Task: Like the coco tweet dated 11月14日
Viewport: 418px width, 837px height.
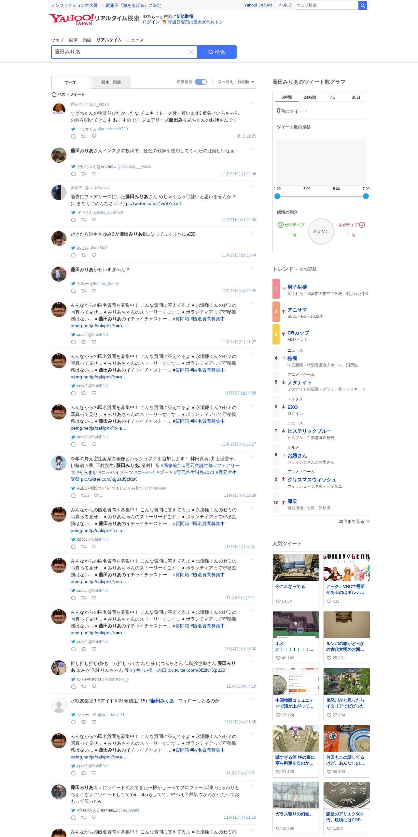Action: 94,342
